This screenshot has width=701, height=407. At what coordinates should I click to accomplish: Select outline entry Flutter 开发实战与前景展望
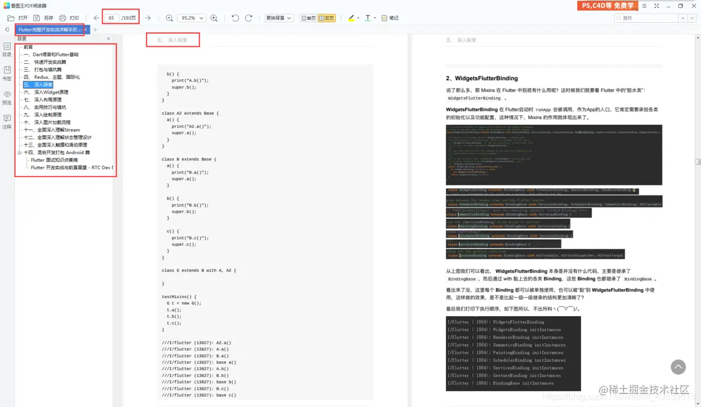coord(72,168)
